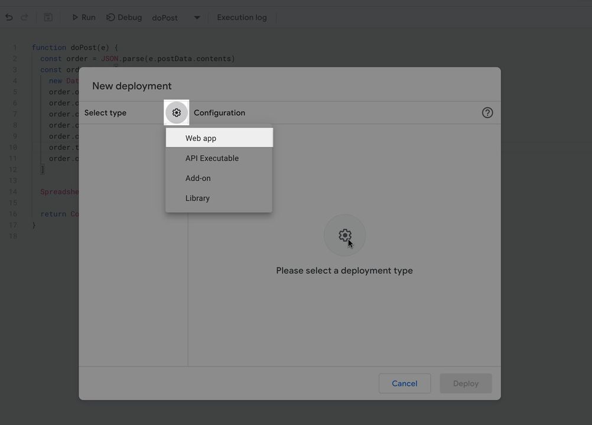Click the Deploy button
The image size is (592, 425).
pyautogui.click(x=466, y=383)
